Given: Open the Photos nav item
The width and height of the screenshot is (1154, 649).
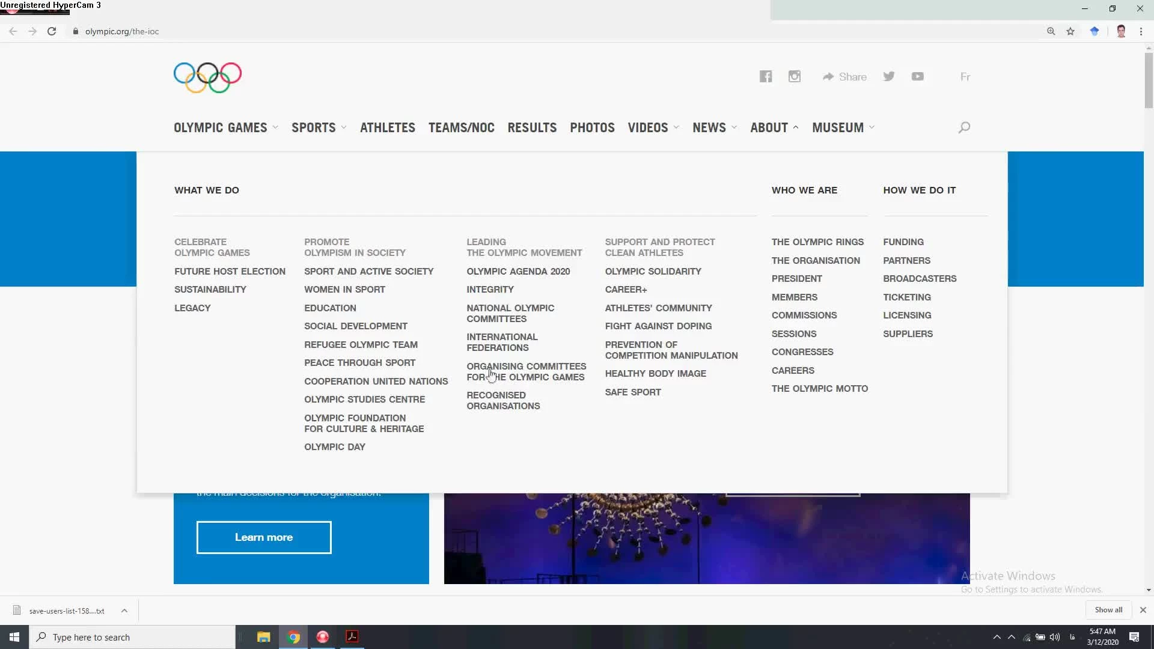Looking at the screenshot, I should coord(592,127).
